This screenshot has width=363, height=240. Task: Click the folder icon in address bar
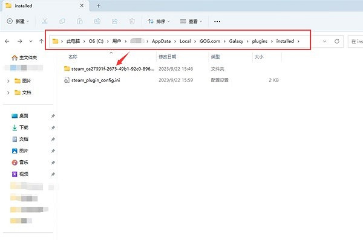pyautogui.click(x=55, y=41)
